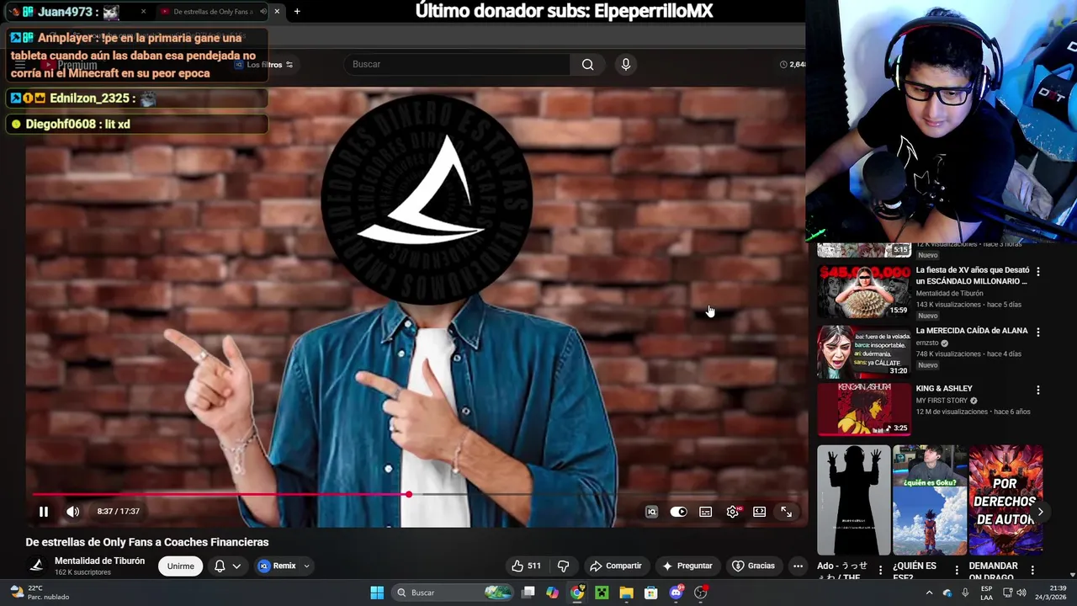
Task: Click the Gracias button
Action: 754,566
